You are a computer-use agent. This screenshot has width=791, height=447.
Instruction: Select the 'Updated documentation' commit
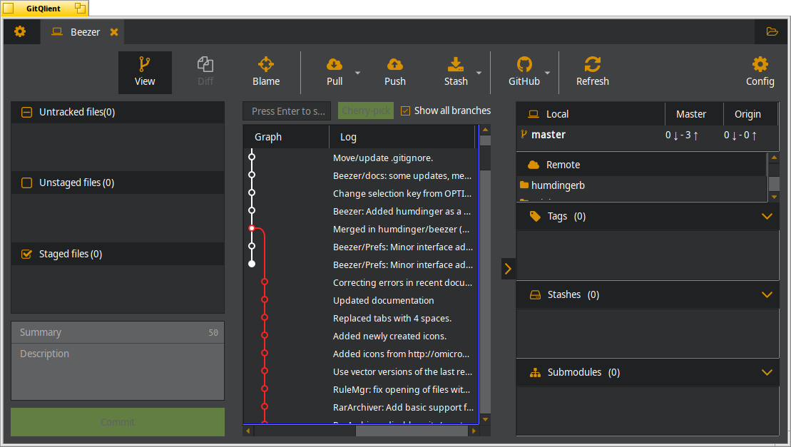[384, 300]
